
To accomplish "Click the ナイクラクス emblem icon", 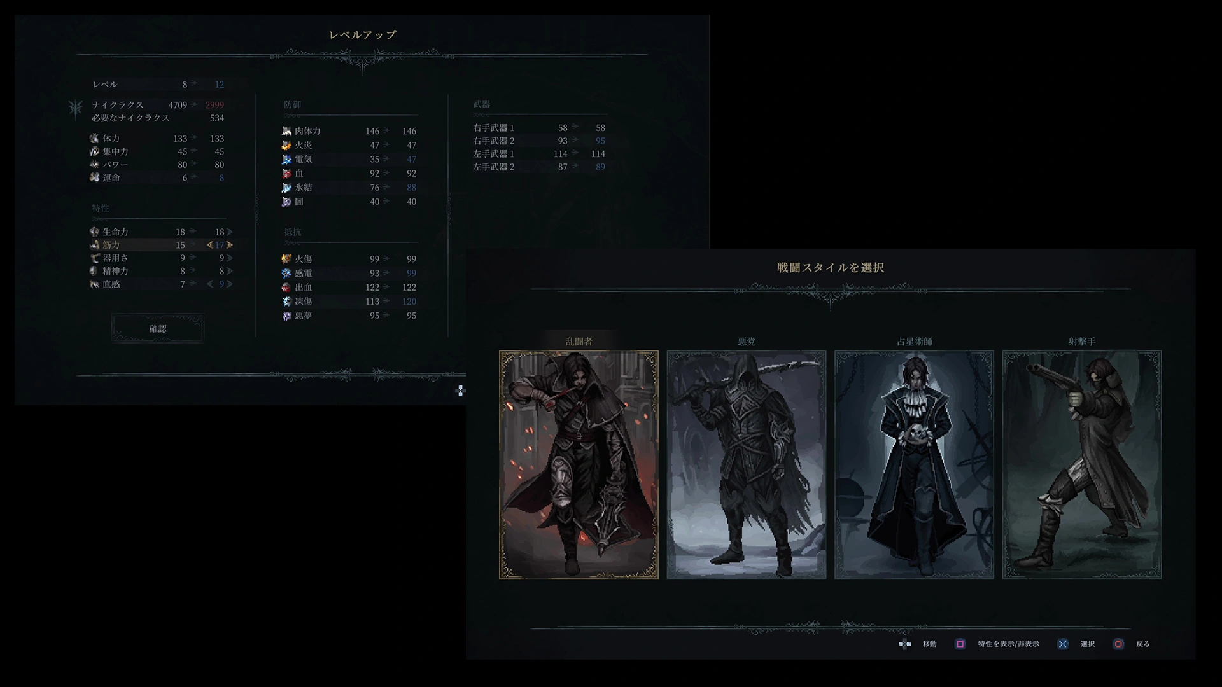I will tap(76, 109).
